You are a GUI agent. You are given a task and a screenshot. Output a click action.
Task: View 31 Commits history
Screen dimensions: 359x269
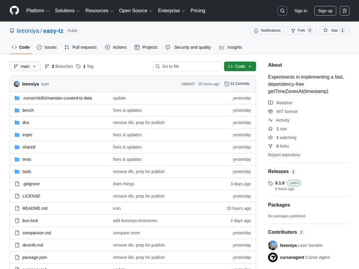coord(237,84)
